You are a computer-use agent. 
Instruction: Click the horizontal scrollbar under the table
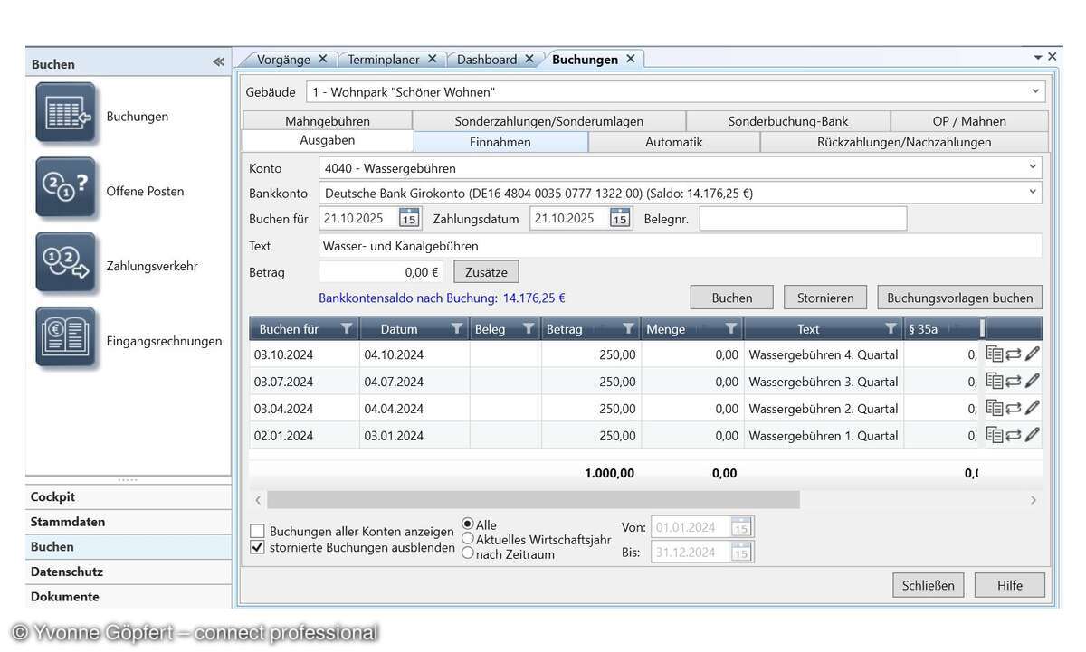click(x=533, y=500)
